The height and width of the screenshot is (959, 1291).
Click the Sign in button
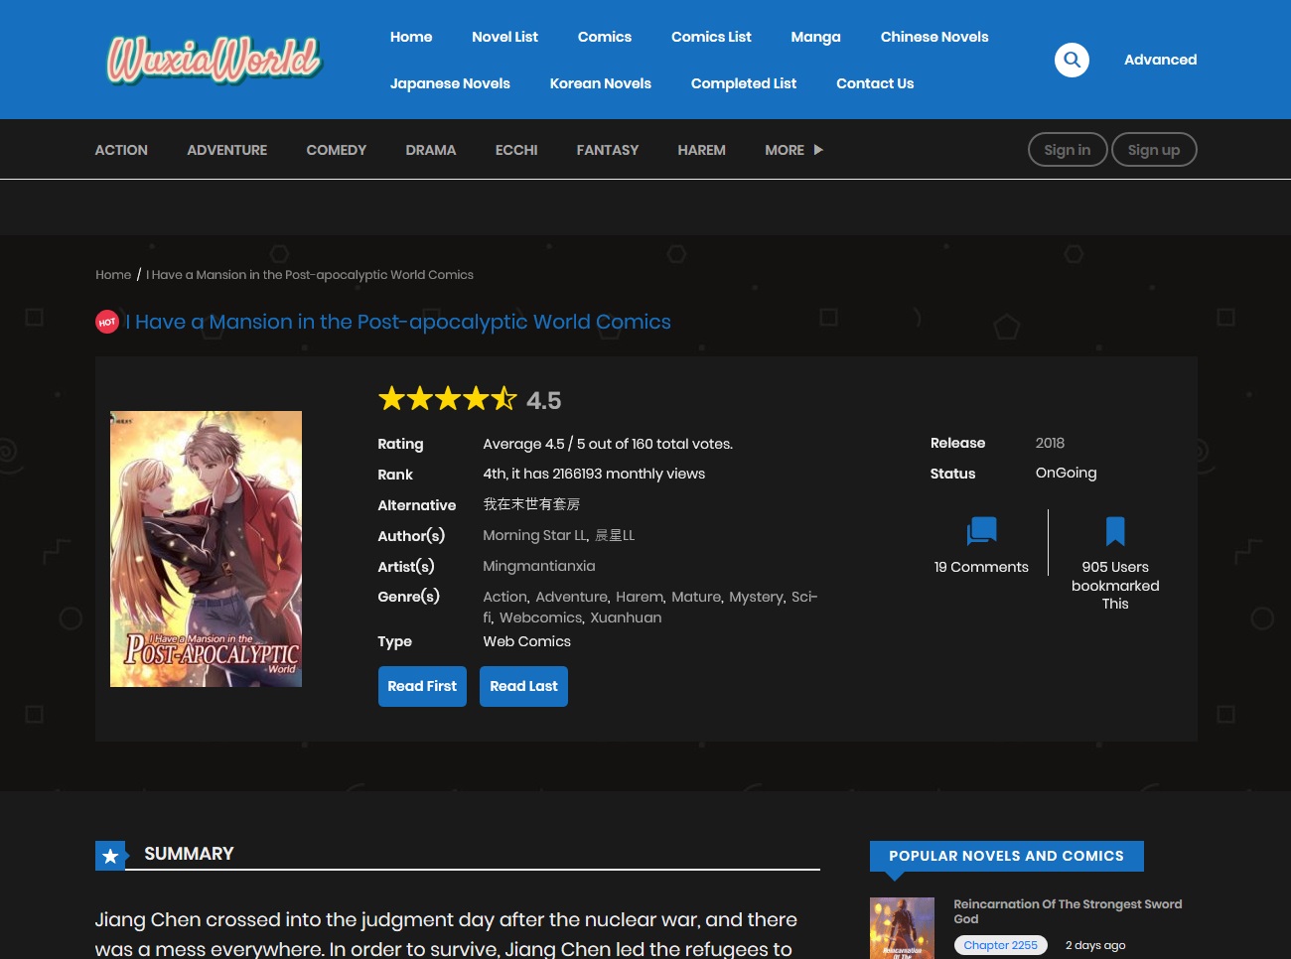point(1067,150)
